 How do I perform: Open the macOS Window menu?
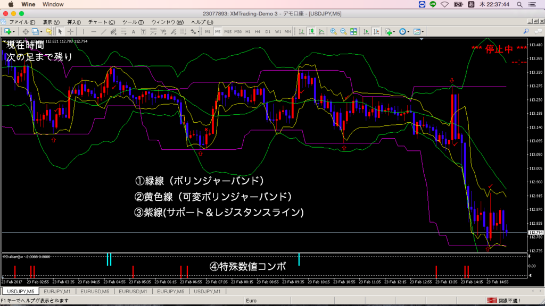tap(53, 4)
